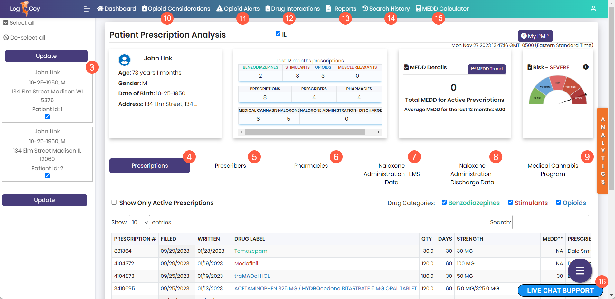Switch to the Prescribers tab
The height and width of the screenshot is (299, 615).
(x=230, y=166)
